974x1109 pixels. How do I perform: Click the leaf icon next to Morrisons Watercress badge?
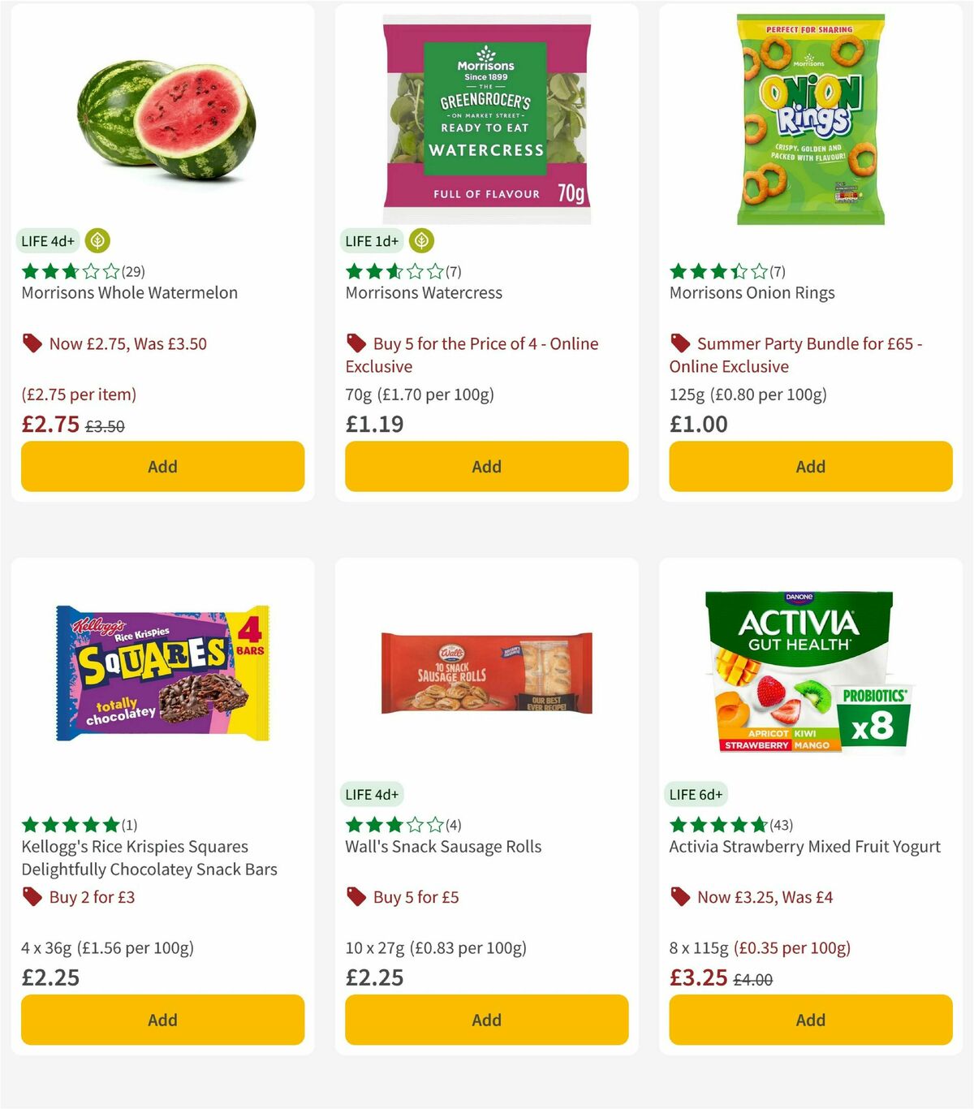coord(421,240)
